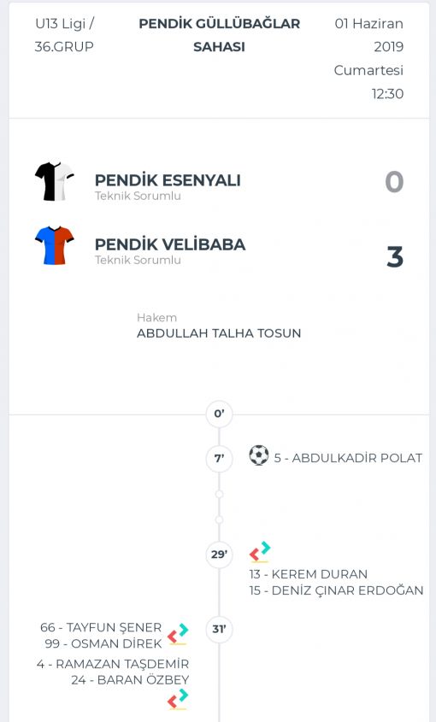The image size is (436, 722).
Task: Open player 99 - Osman Direk
Action: pos(103,643)
